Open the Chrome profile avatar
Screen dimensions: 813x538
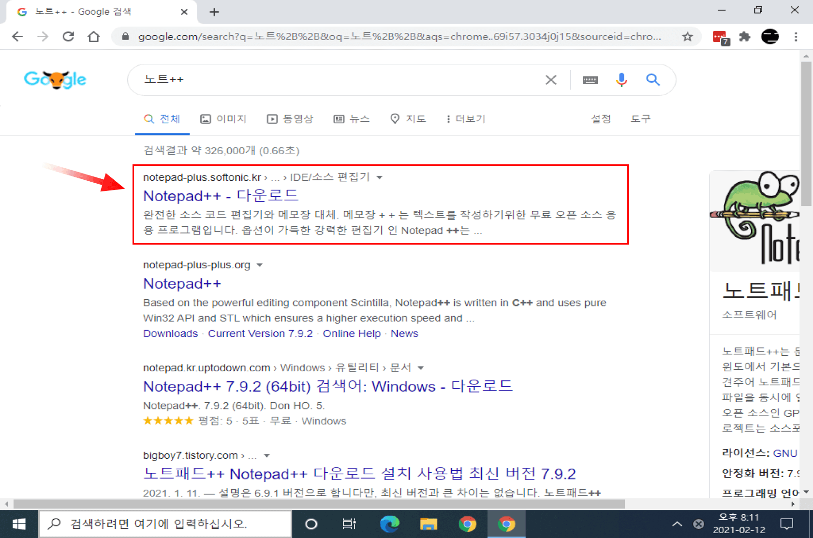(x=770, y=37)
